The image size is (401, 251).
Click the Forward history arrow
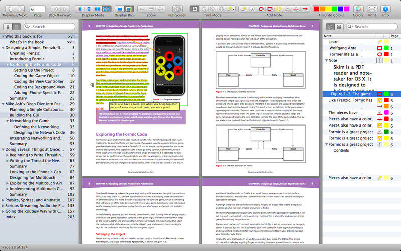coord(65,9)
